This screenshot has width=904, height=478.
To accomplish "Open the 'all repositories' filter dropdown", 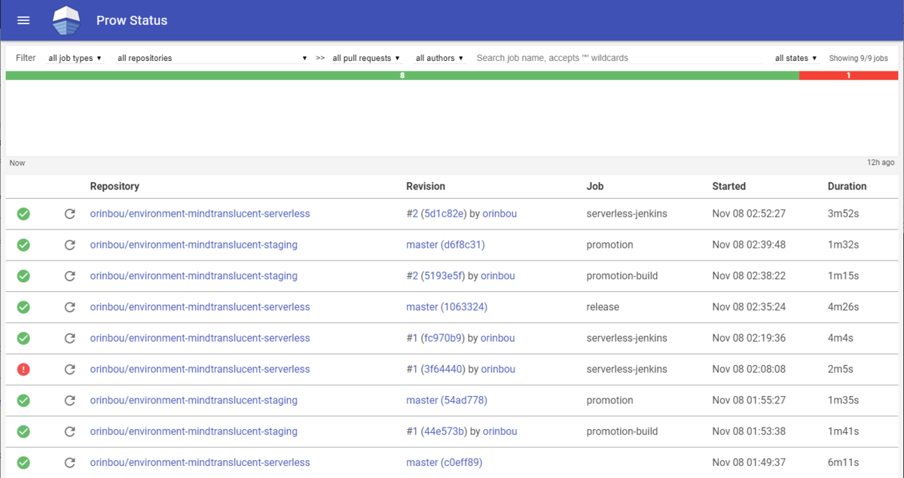I will [212, 58].
